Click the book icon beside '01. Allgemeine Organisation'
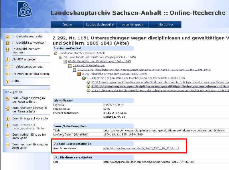This screenshot has width=229, height=170. point(84,78)
